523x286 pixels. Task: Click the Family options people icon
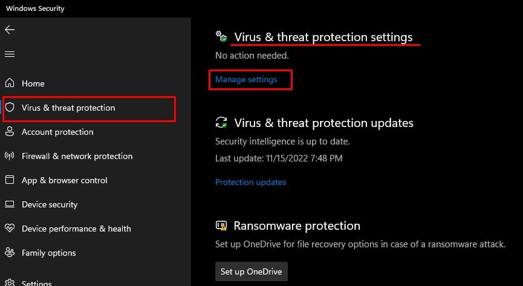point(10,253)
